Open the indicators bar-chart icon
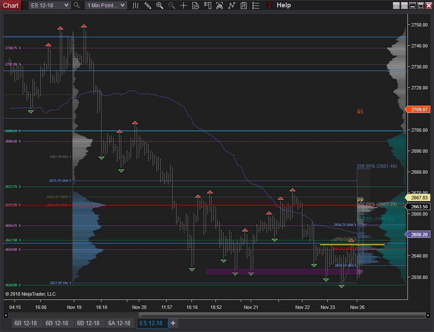 pyautogui.click(x=219, y=5)
